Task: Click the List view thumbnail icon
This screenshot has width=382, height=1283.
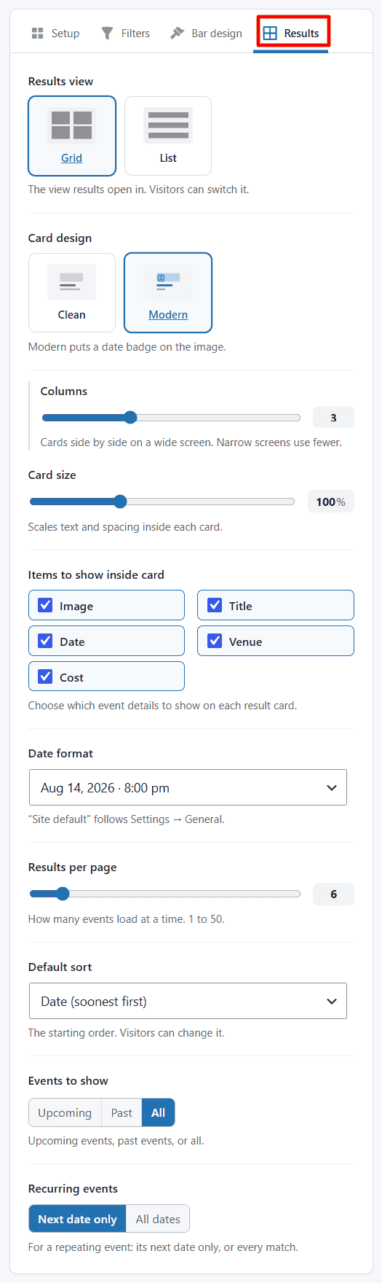Action: [x=168, y=125]
